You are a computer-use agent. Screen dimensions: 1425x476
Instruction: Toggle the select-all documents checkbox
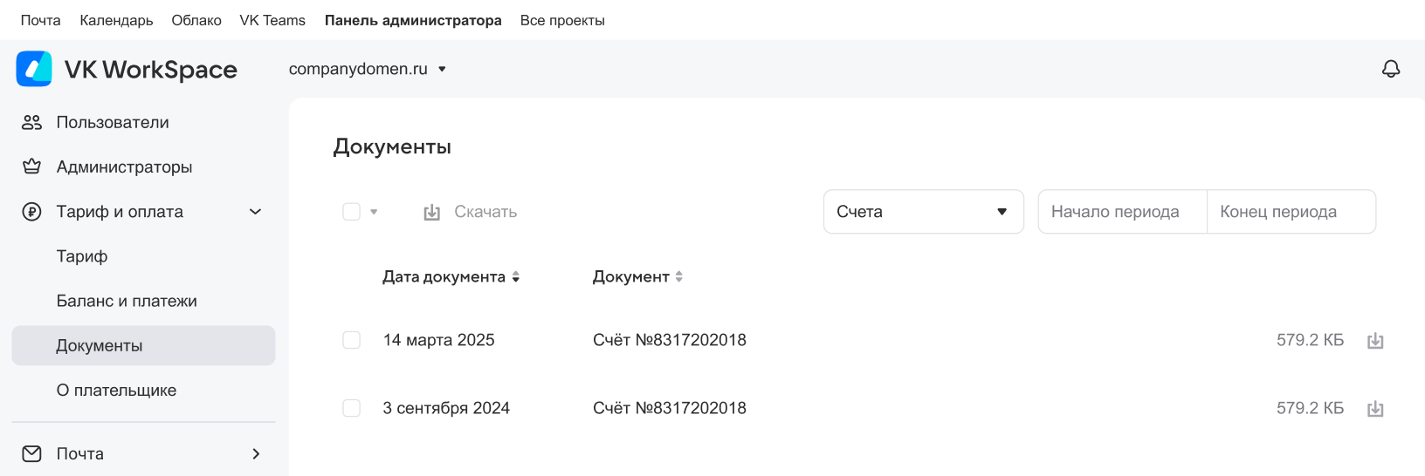(352, 212)
